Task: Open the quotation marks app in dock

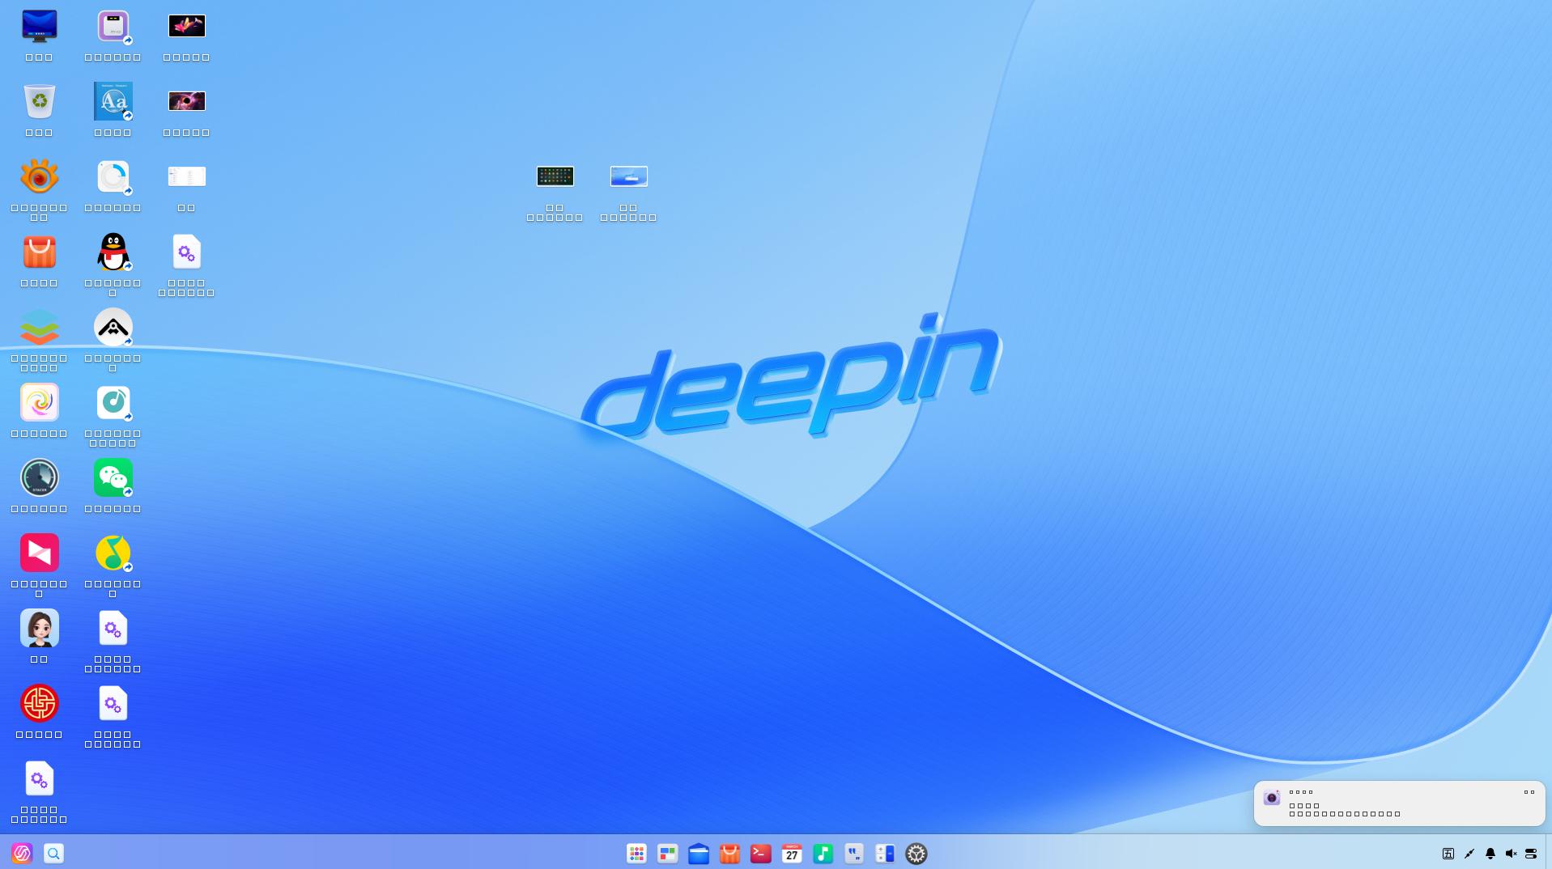Action: tap(854, 854)
